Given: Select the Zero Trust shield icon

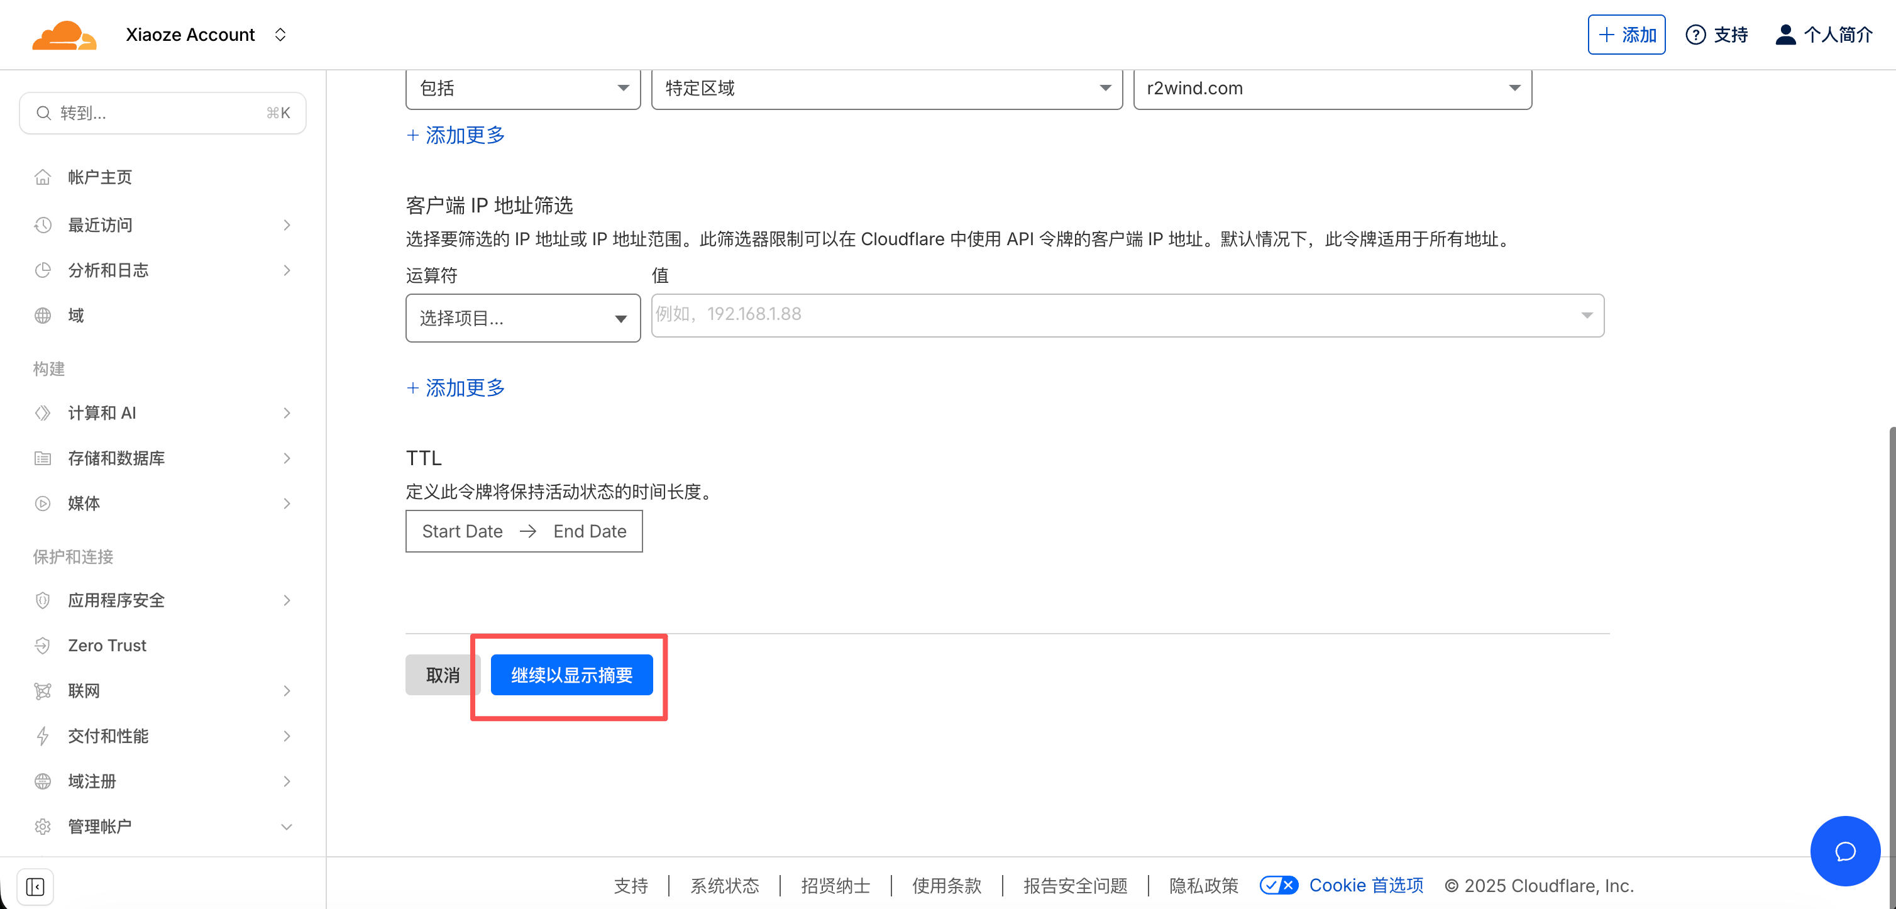Looking at the screenshot, I should [x=43, y=646].
